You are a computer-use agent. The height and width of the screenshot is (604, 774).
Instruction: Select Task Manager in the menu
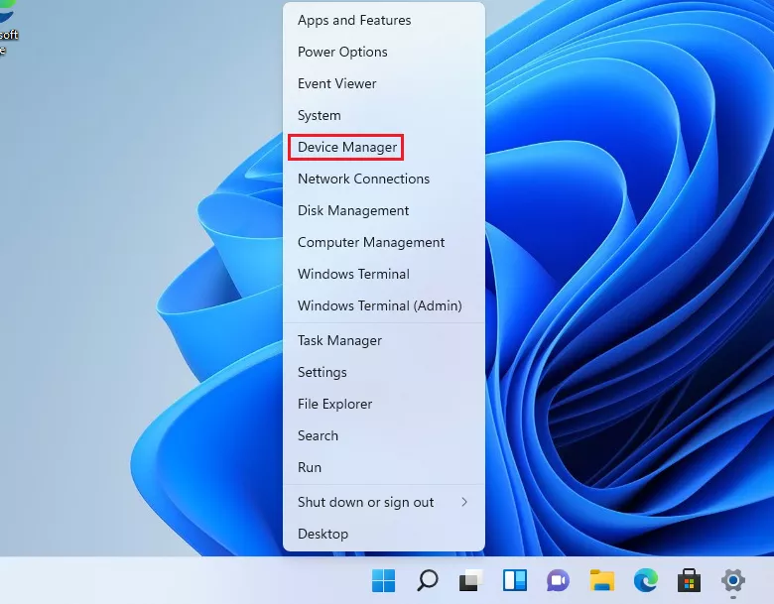[339, 340]
